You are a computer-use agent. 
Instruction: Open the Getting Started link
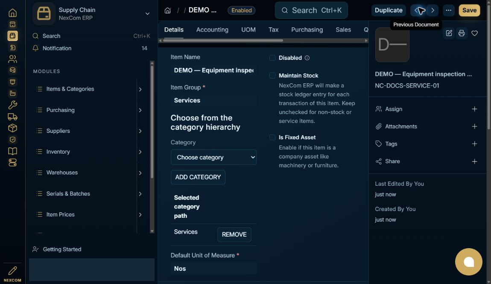(62, 249)
